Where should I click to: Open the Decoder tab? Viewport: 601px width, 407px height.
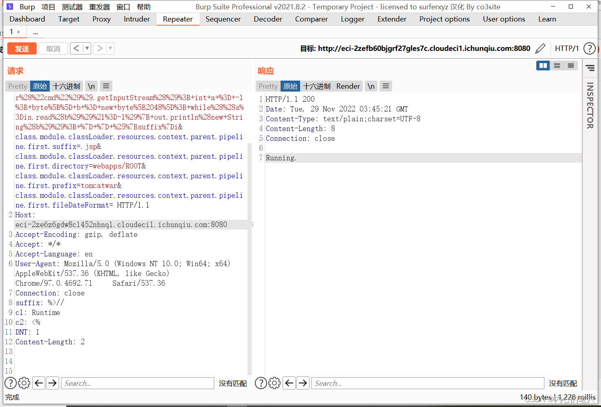click(x=268, y=19)
